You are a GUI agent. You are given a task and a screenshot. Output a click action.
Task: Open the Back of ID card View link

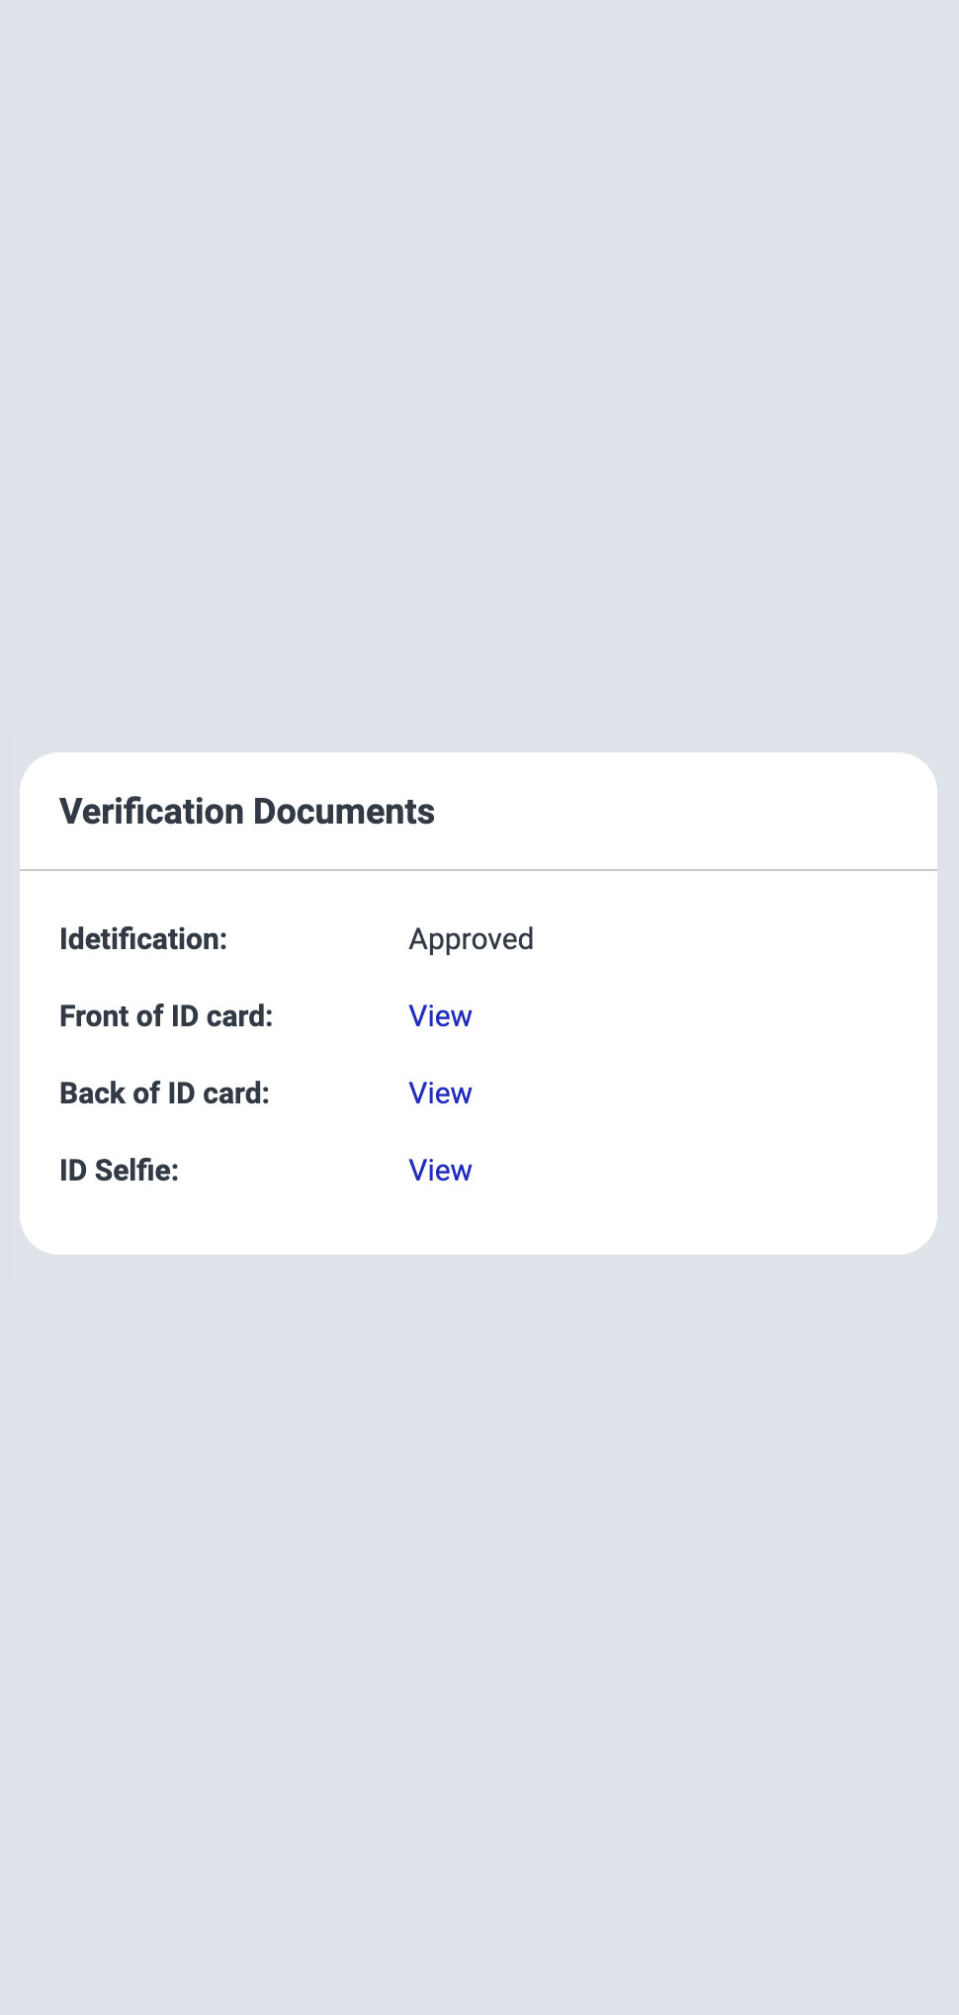(x=440, y=1094)
